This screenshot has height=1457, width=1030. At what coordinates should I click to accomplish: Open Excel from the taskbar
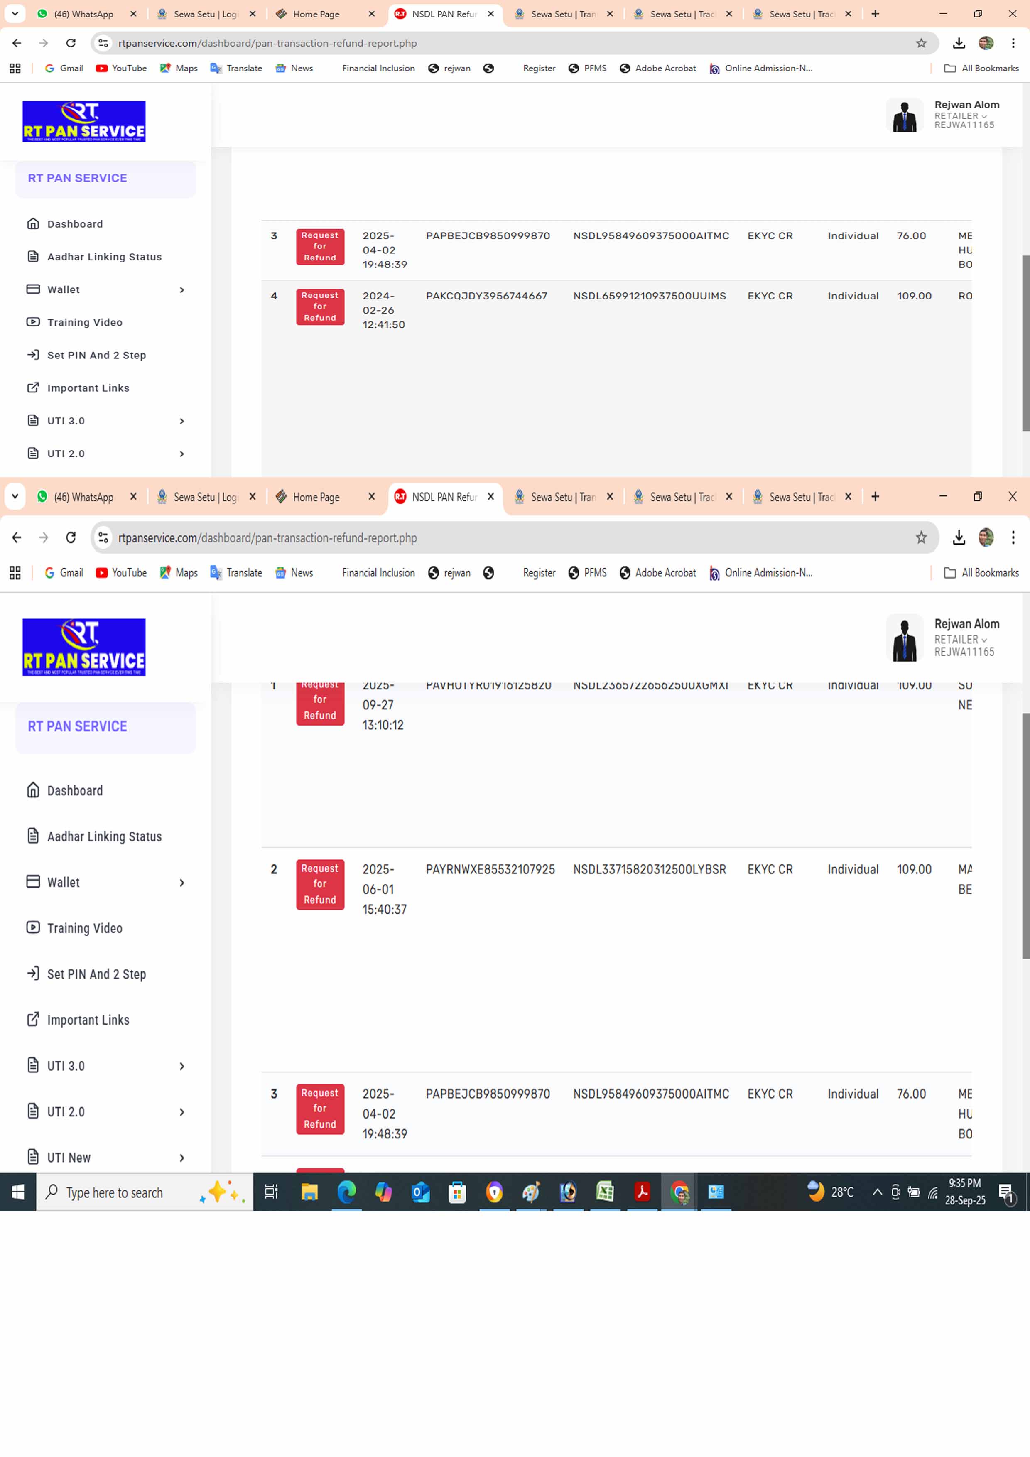click(x=605, y=1192)
